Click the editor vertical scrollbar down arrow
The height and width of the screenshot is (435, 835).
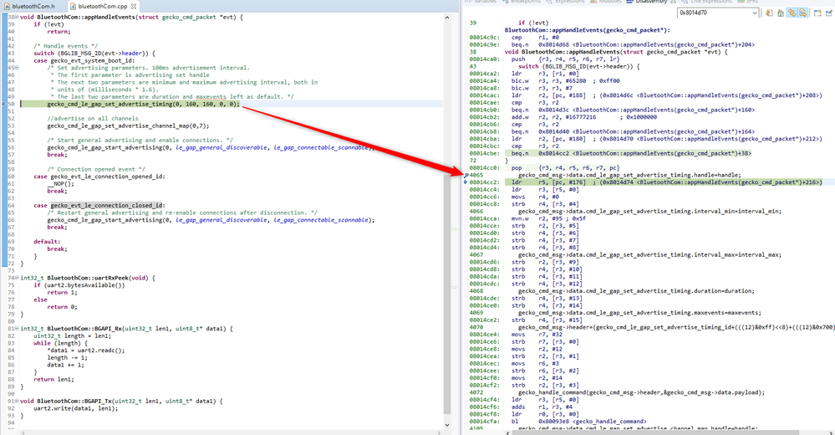[447, 425]
